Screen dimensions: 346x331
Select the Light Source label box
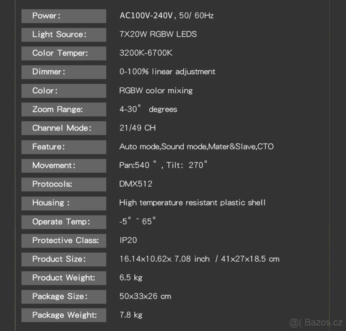click(64, 35)
